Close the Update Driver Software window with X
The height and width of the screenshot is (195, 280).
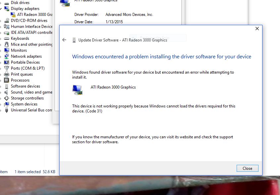257,29
